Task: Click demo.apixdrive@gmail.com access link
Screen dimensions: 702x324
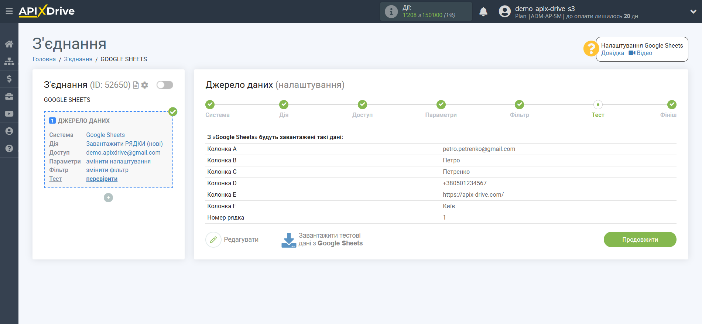Action: [x=123, y=153]
